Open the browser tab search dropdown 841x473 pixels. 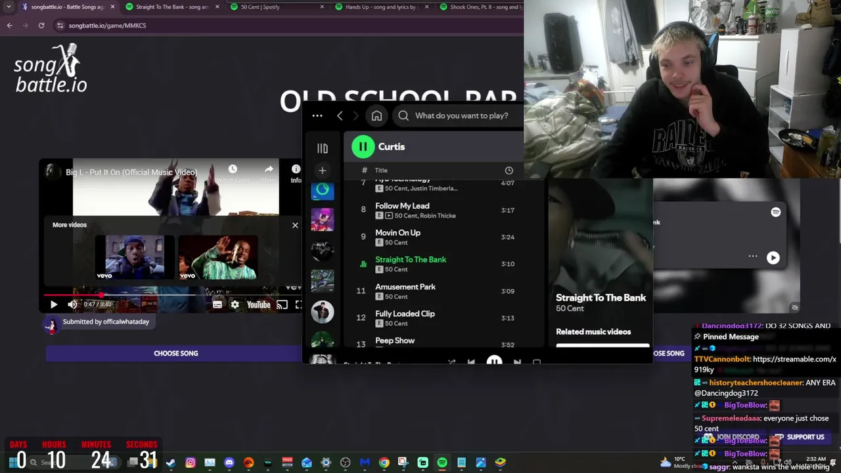click(9, 7)
